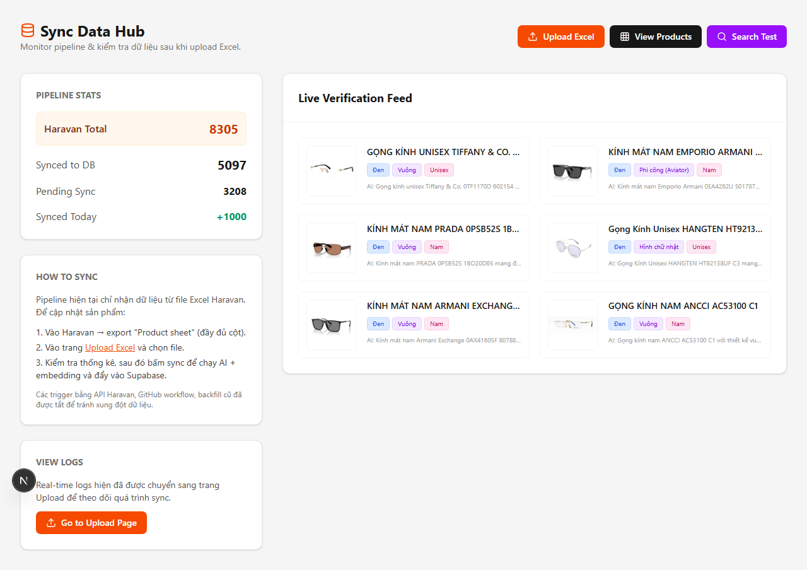Click the Đen tag on ANCCI card
The image size is (807, 570).
point(620,324)
